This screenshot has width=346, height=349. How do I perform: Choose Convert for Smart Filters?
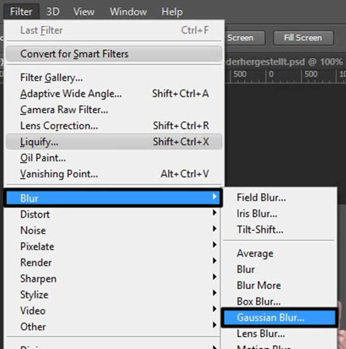(x=114, y=54)
